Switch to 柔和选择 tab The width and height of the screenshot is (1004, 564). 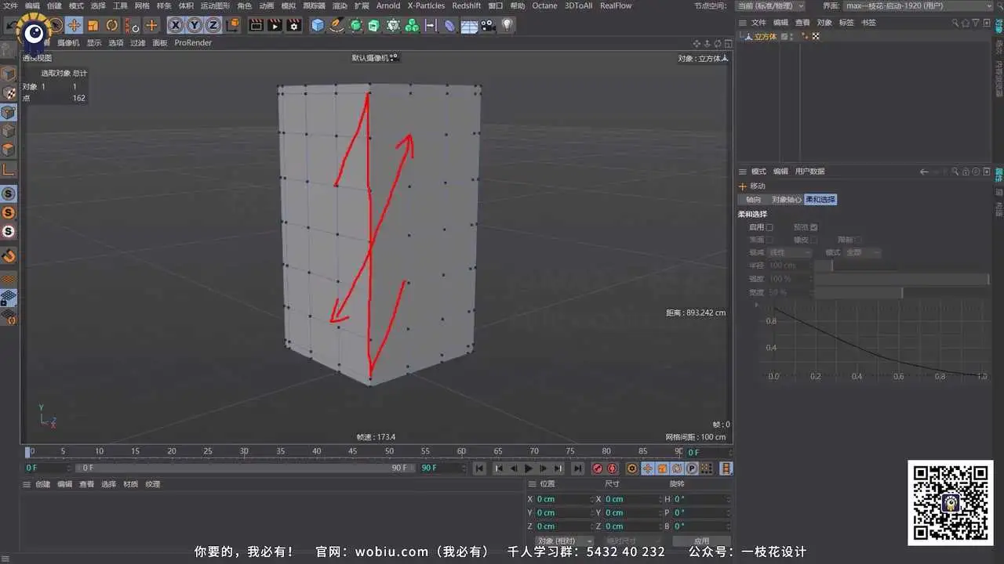click(x=820, y=200)
